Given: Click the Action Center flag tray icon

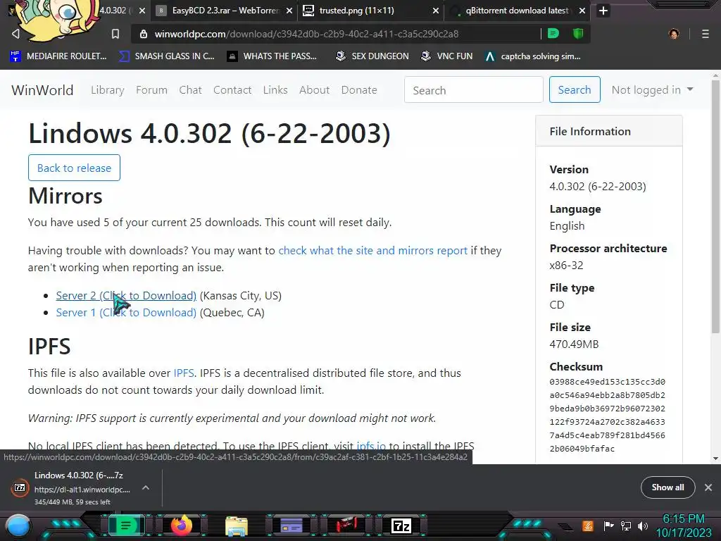Looking at the screenshot, I should coord(609,526).
